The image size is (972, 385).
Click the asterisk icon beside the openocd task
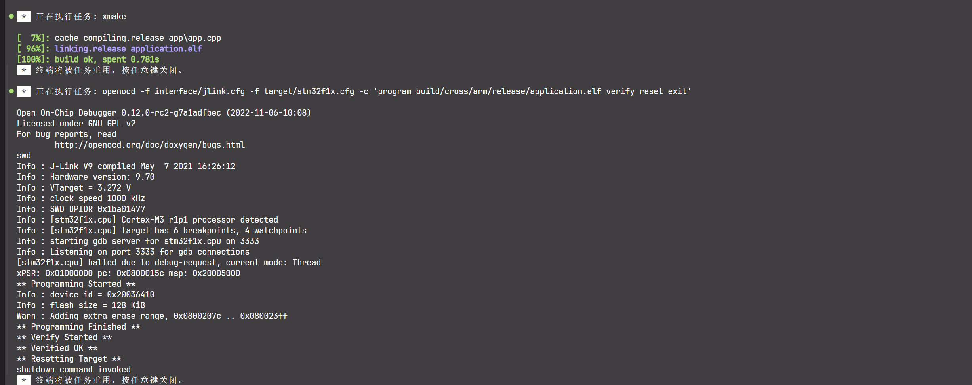point(24,91)
